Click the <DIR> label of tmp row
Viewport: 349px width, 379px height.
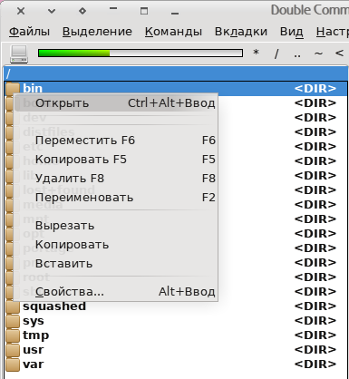click(x=315, y=335)
